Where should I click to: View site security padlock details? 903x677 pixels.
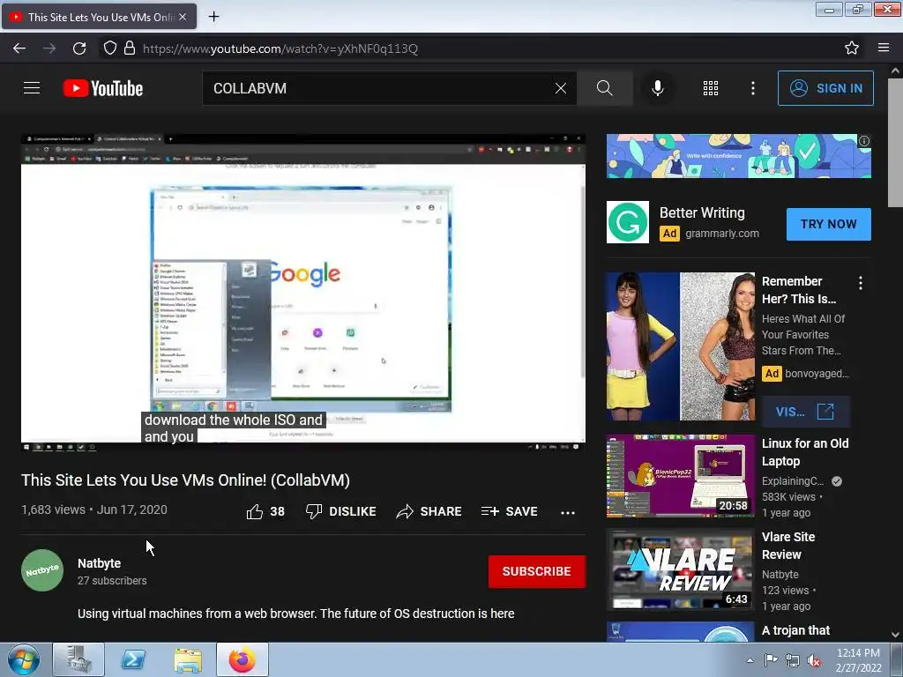pos(130,48)
